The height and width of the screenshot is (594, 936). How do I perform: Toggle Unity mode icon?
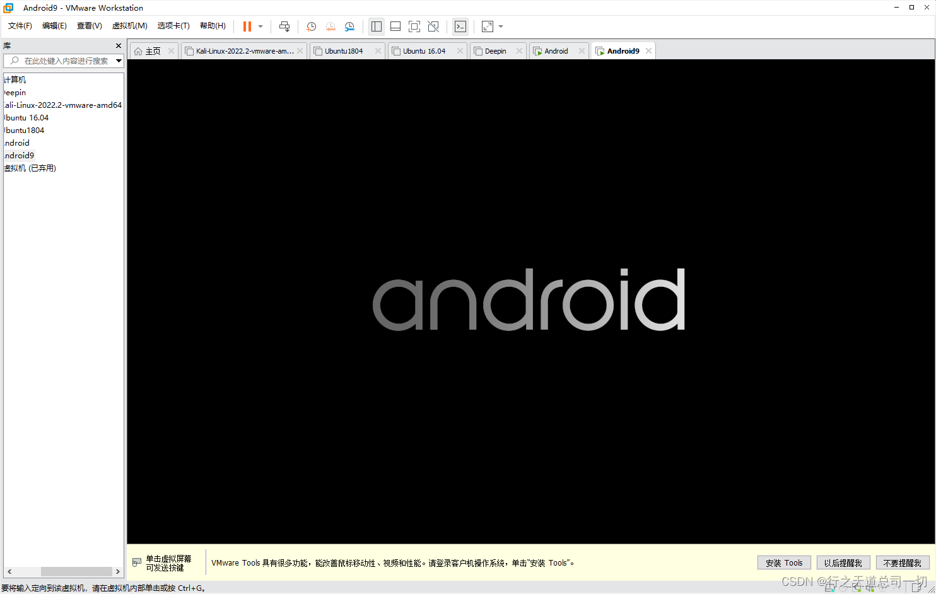[433, 26]
